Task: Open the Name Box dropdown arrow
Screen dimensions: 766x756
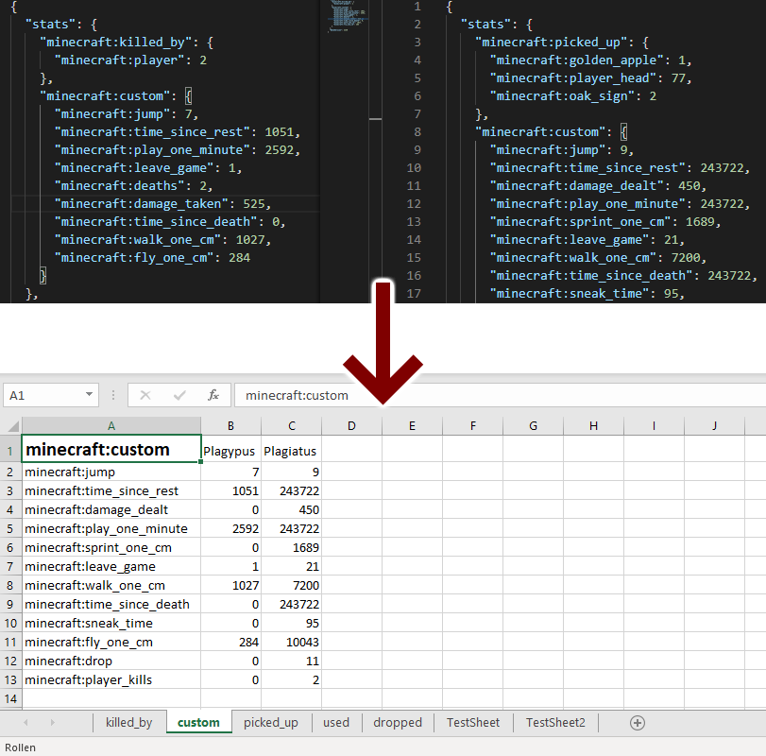Action: pos(89,394)
